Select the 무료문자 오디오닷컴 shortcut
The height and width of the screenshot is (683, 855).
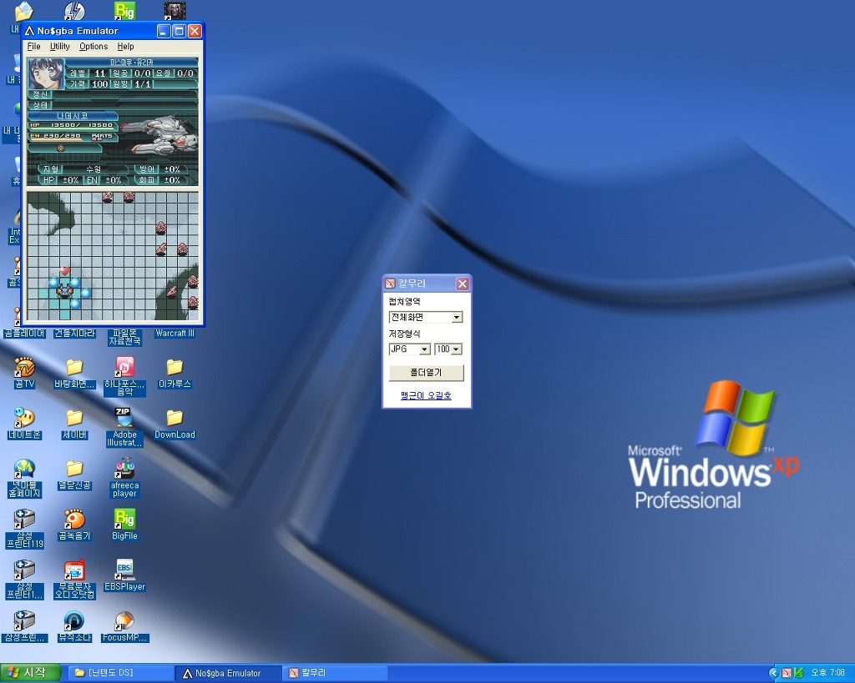coord(74,570)
